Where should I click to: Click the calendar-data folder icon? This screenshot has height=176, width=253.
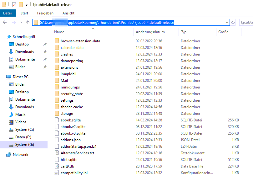57,48
